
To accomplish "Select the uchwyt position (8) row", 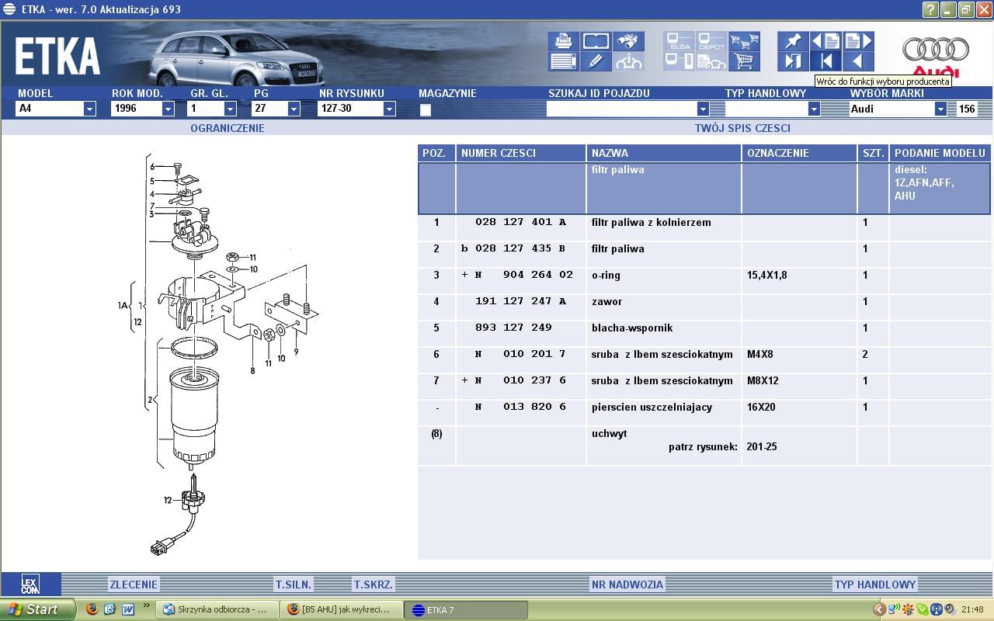I will (x=704, y=446).
